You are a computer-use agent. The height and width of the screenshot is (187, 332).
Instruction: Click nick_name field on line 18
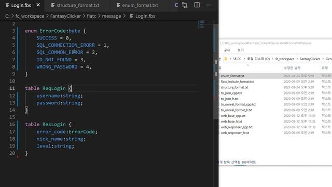[x=50, y=139]
